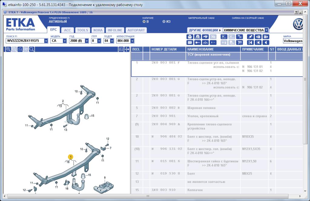
Task: Click the zoom region magnifier icon
Action: click(x=20, y=49)
